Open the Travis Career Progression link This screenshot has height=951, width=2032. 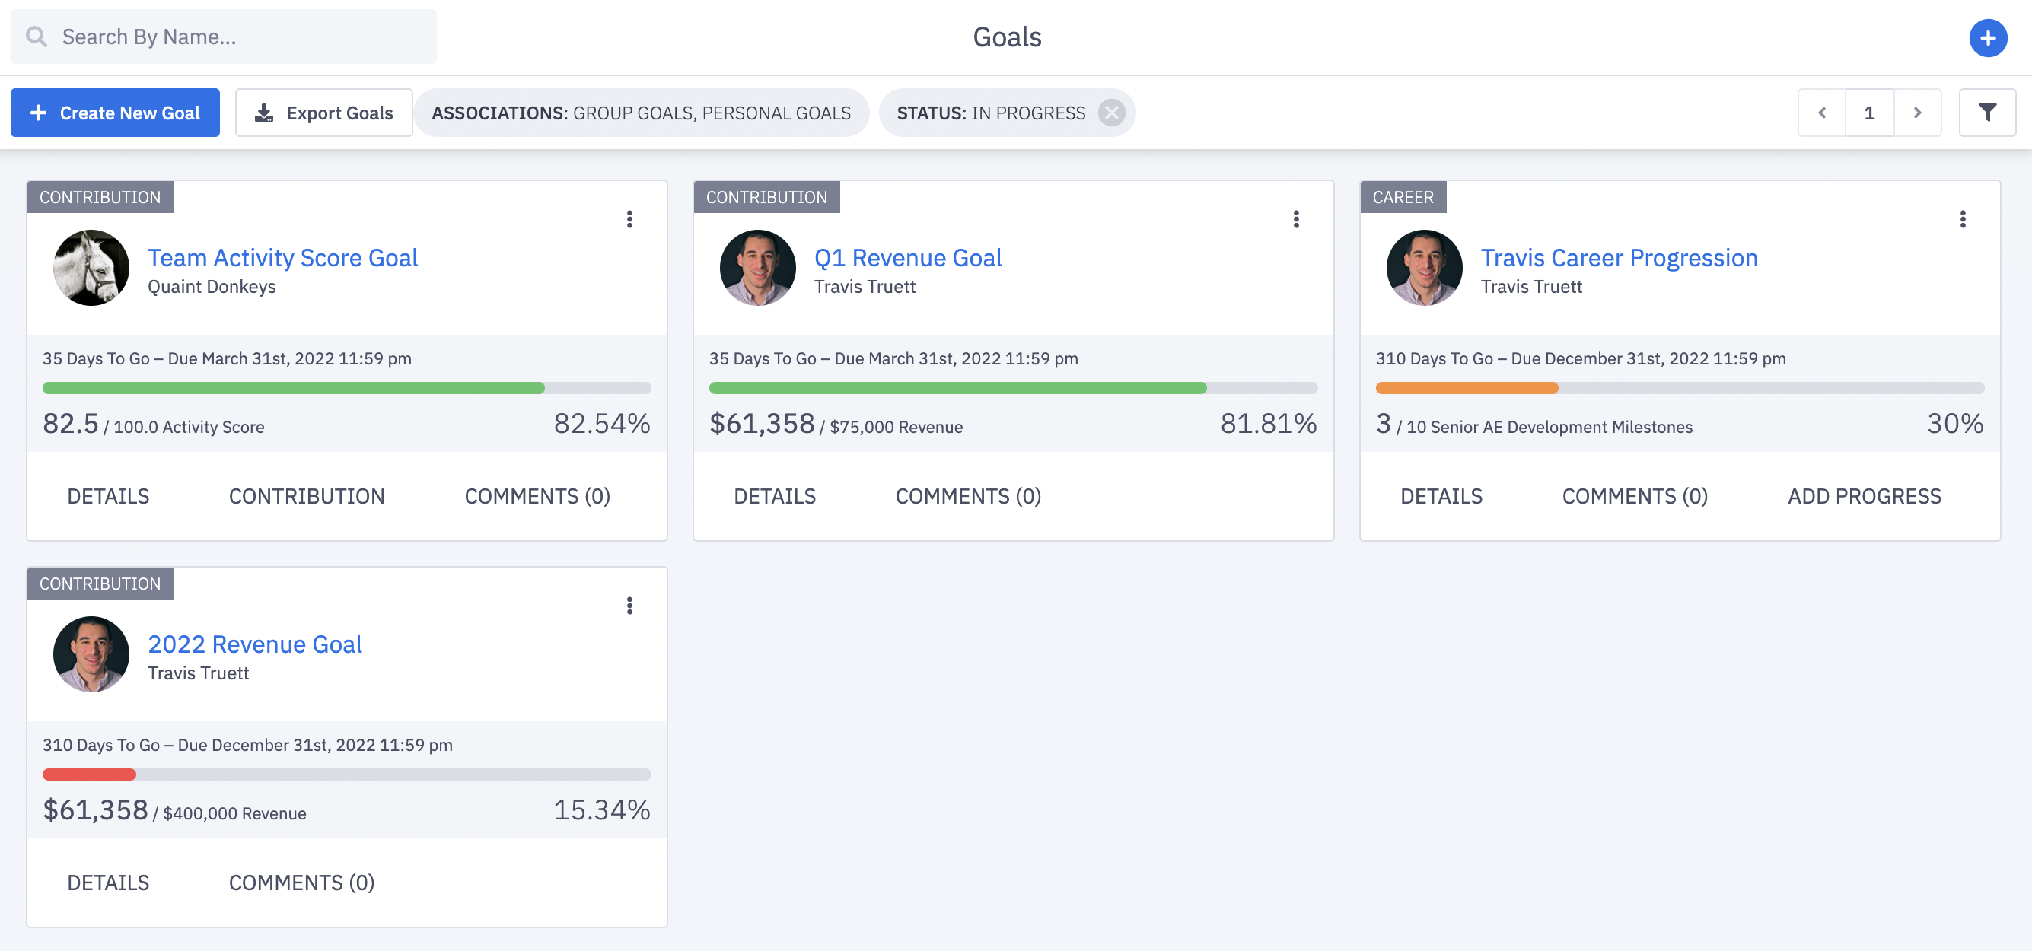tap(1619, 258)
